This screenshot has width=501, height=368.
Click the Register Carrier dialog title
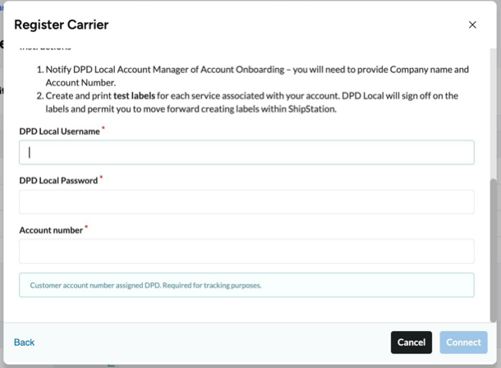pos(61,25)
